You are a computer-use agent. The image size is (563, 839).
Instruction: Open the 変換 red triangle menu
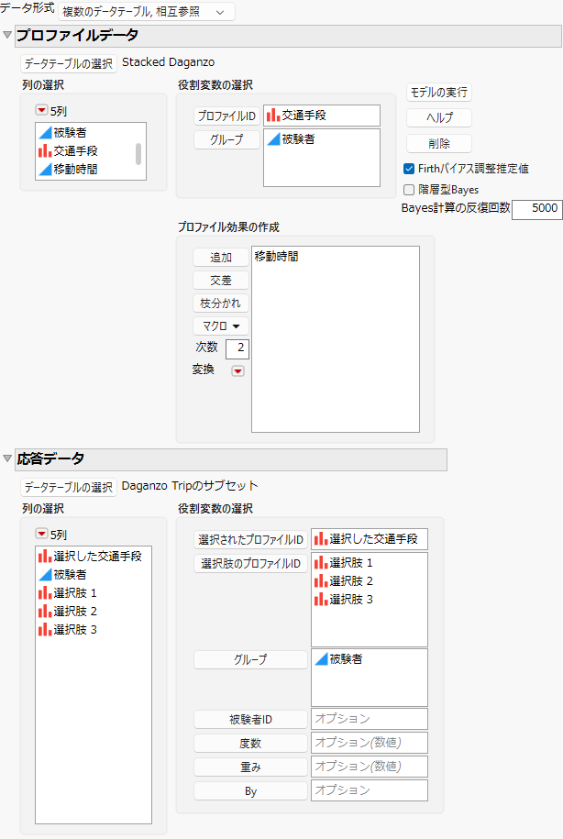coord(237,370)
